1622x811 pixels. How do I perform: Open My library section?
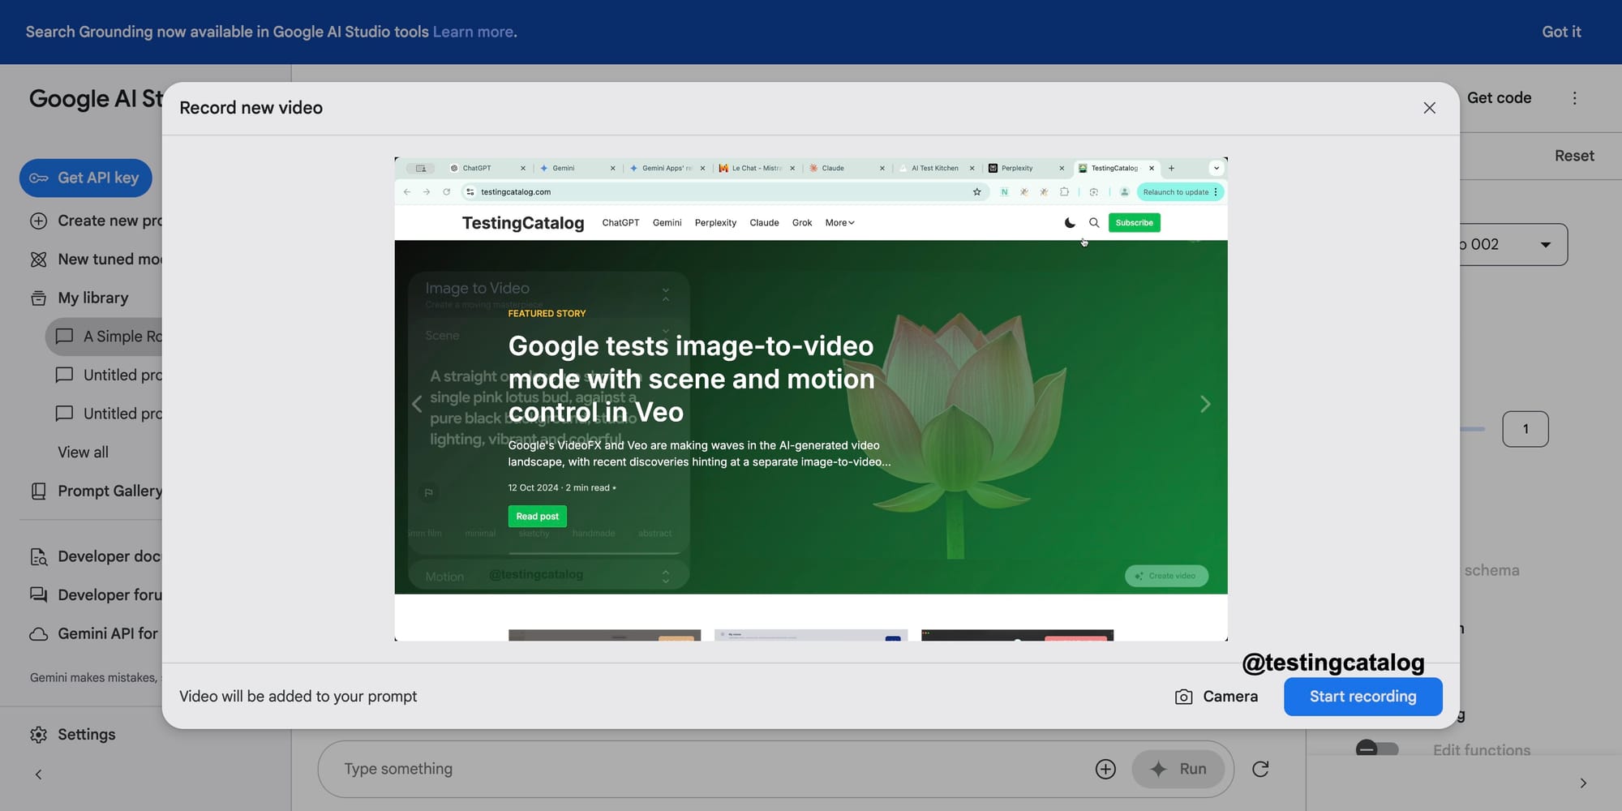coord(92,298)
